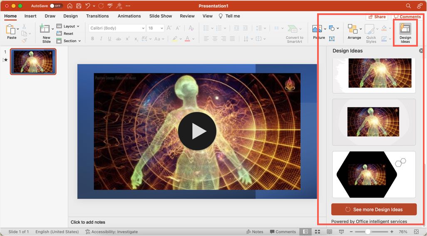Open the Transitions tab
This screenshot has width=427, height=236.
[x=97, y=16]
